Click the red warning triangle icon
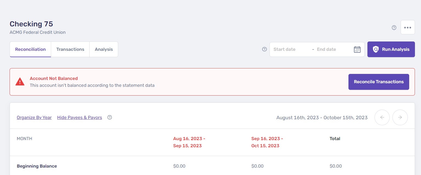This screenshot has height=175, width=421. [20, 82]
